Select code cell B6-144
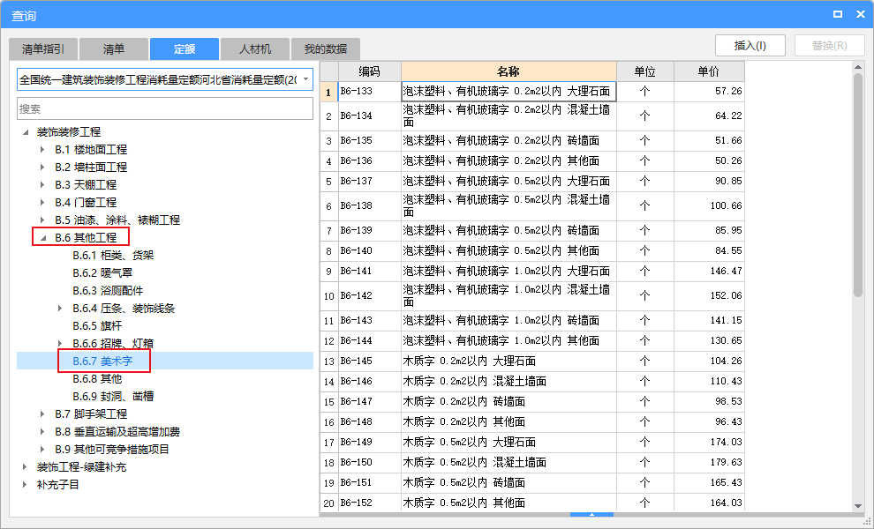Viewport: 874px width, 529px height. point(370,341)
